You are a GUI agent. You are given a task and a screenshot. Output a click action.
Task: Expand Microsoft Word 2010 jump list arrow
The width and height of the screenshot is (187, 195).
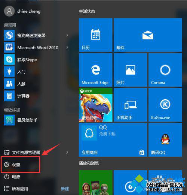click(67, 47)
